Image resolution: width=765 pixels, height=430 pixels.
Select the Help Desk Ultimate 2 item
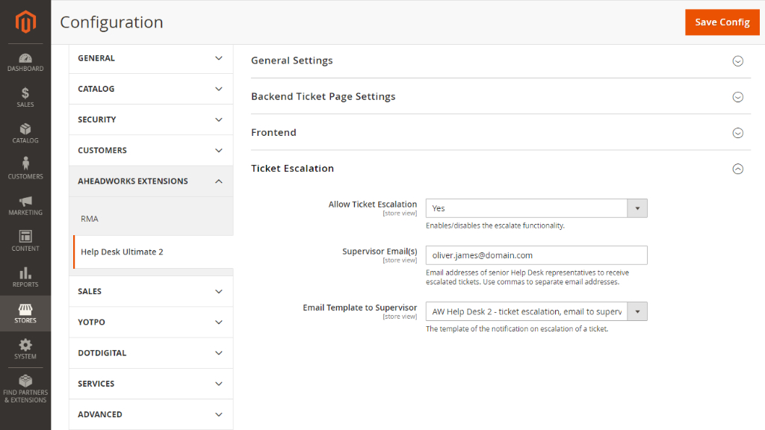point(122,252)
